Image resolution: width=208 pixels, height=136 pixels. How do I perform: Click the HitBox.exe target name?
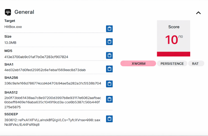pyautogui.click(x=13, y=27)
